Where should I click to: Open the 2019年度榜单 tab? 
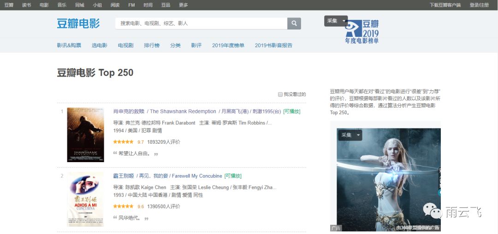228,45
